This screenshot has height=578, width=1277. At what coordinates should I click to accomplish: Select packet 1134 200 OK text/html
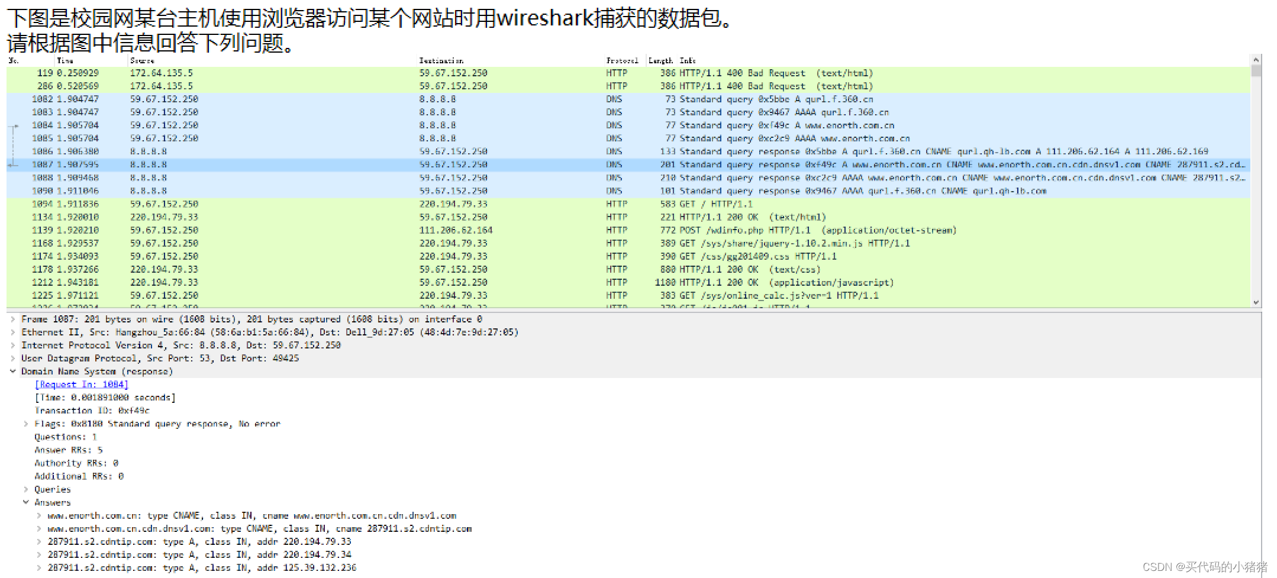[628, 217]
